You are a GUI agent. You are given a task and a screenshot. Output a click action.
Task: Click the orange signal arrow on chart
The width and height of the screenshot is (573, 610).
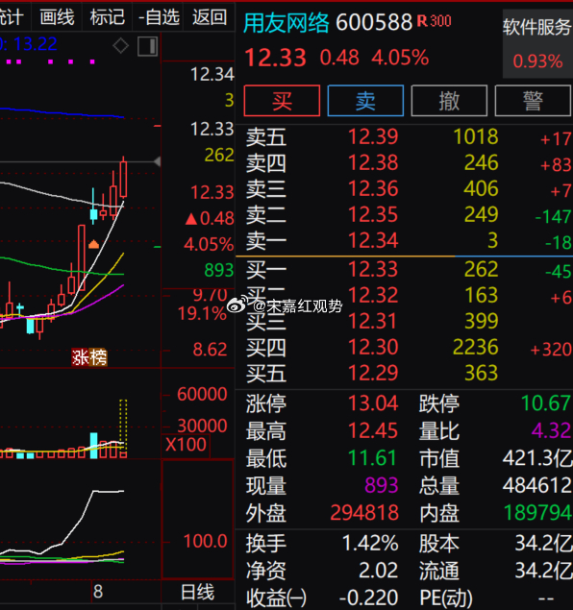(93, 244)
